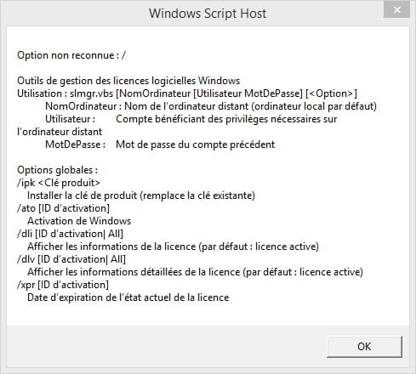Click the 'l'ordinateur distant' wrapped text line
Image resolution: width=416 pixels, height=374 pixels.
coord(60,132)
